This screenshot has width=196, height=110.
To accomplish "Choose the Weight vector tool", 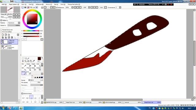I will coord(33,65).
